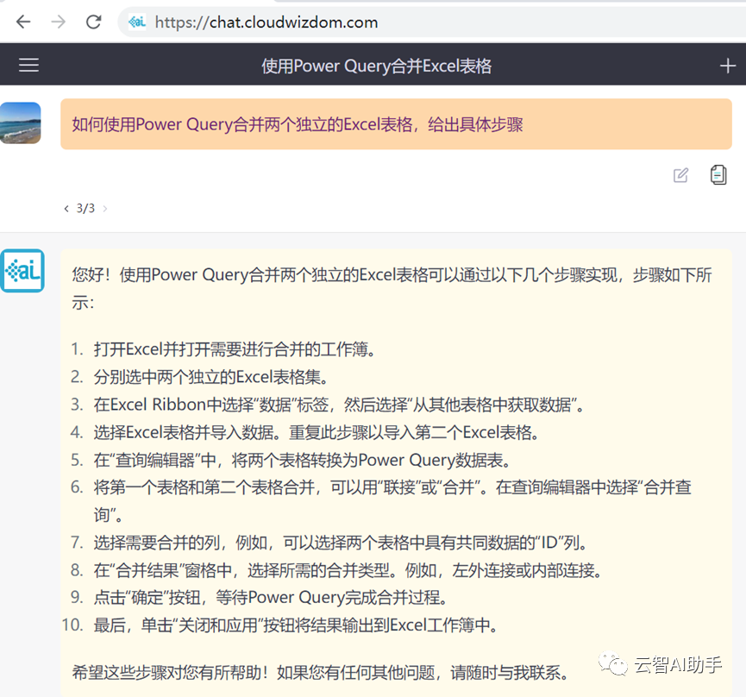
Task: Show next response version with right chevron
Action: (105, 209)
